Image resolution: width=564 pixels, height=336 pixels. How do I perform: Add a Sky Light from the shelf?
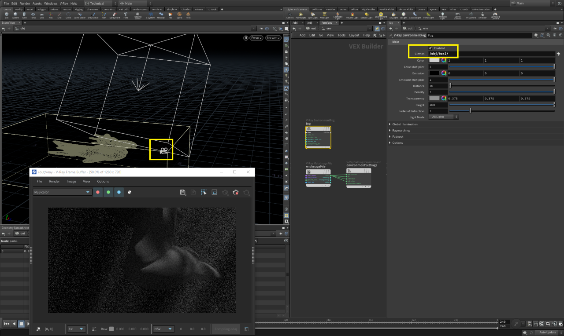393,15
